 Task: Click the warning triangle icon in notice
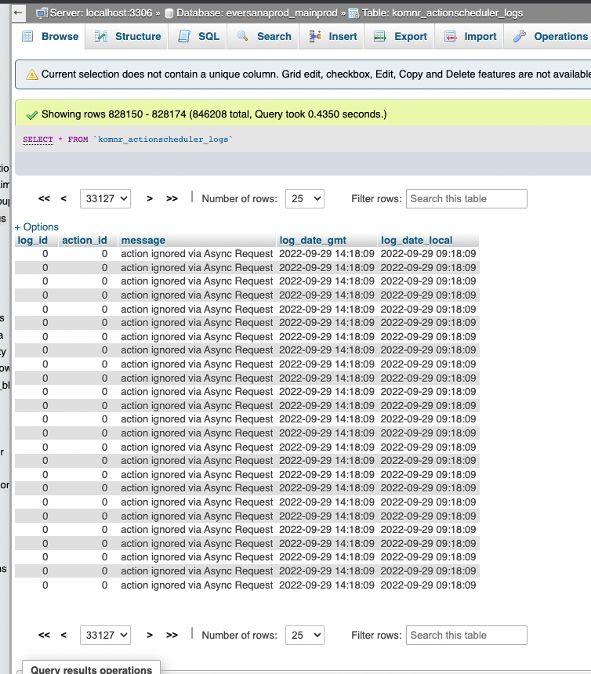(32, 74)
